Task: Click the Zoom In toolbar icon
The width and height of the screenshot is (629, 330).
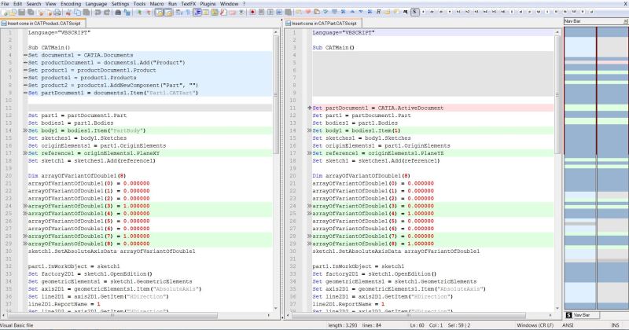Action: (x=139, y=13)
